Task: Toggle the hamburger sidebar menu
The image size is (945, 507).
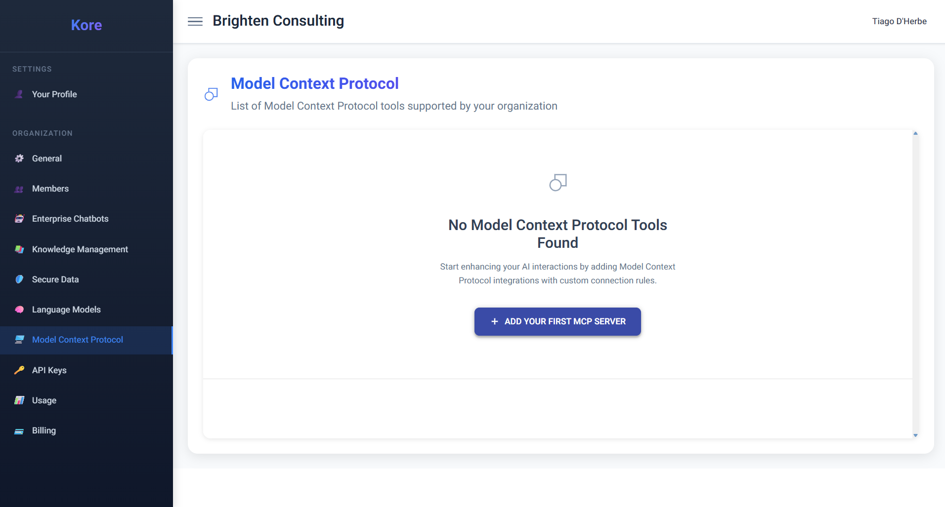Action: pos(195,21)
